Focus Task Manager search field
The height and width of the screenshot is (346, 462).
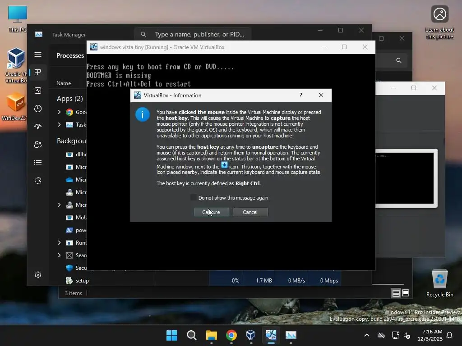point(192,34)
